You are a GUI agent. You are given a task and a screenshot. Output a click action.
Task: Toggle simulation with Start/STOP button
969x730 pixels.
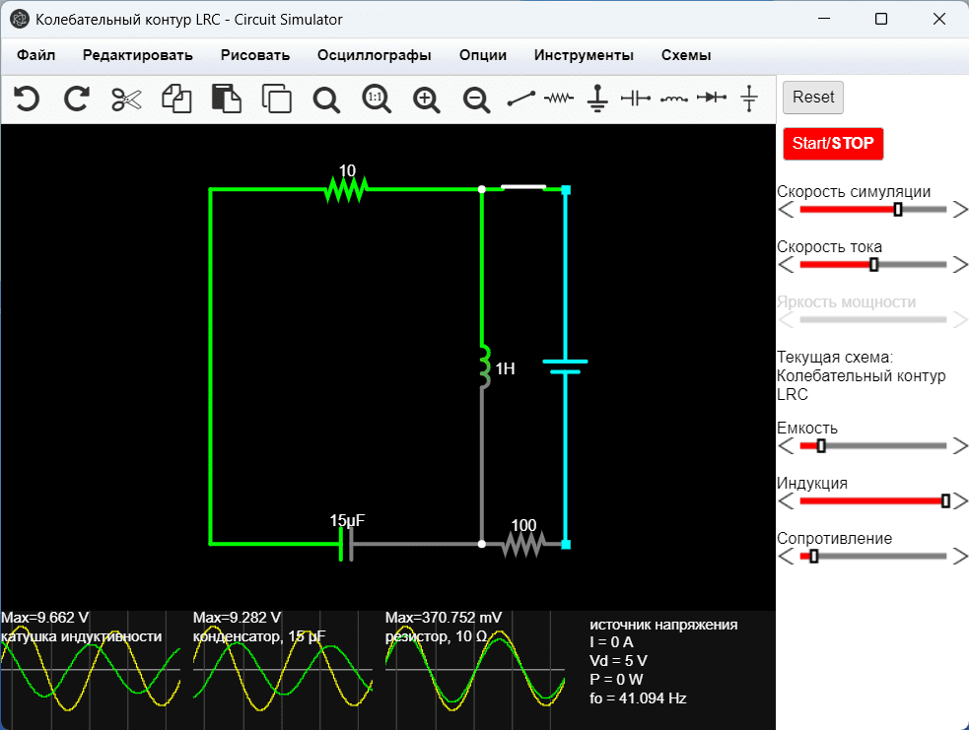833,143
